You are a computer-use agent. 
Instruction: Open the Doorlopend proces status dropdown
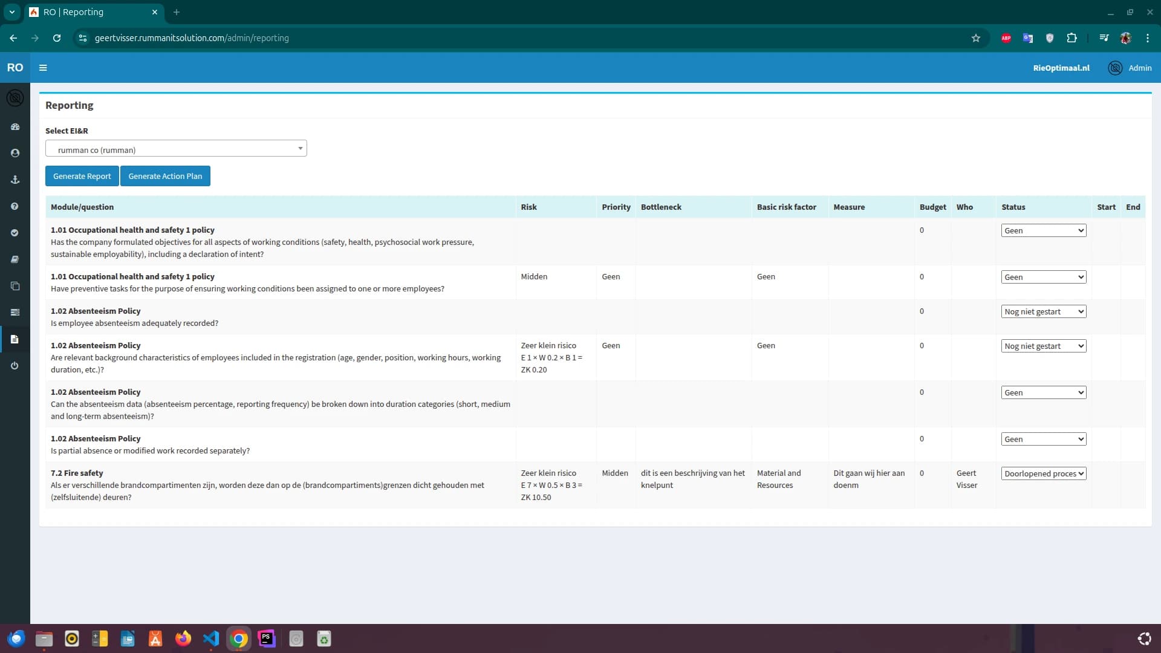pyautogui.click(x=1043, y=473)
